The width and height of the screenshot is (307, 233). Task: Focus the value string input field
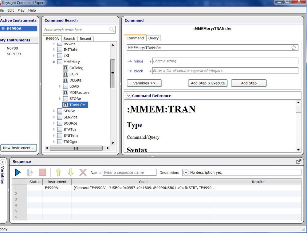pyautogui.click(x=225, y=61)
